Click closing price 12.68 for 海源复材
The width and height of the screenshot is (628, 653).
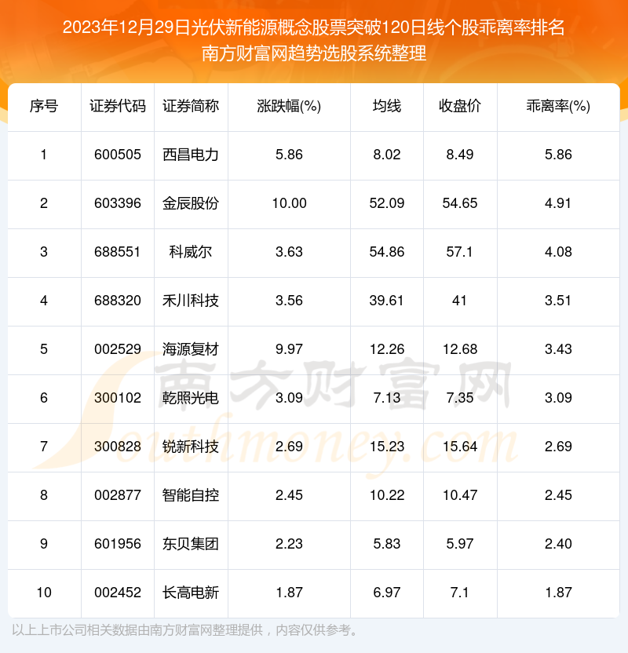(460, 349)
